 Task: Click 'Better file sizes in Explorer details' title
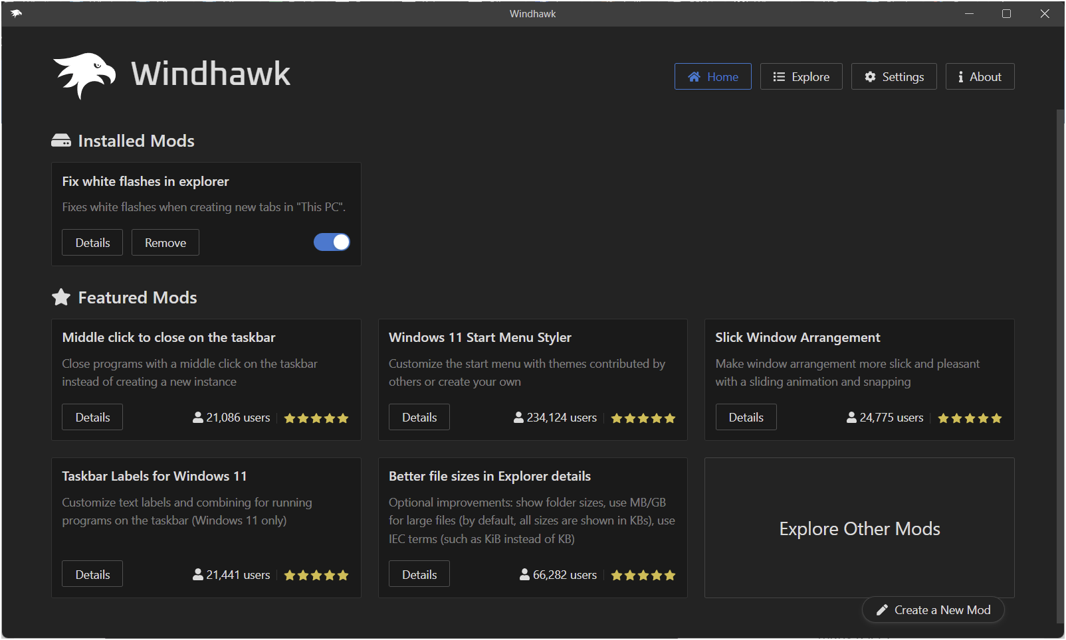pos(490,476)
